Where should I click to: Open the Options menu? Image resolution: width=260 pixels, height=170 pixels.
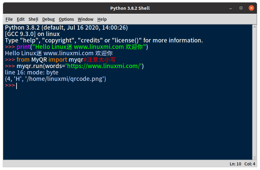(x=66, y=19)
